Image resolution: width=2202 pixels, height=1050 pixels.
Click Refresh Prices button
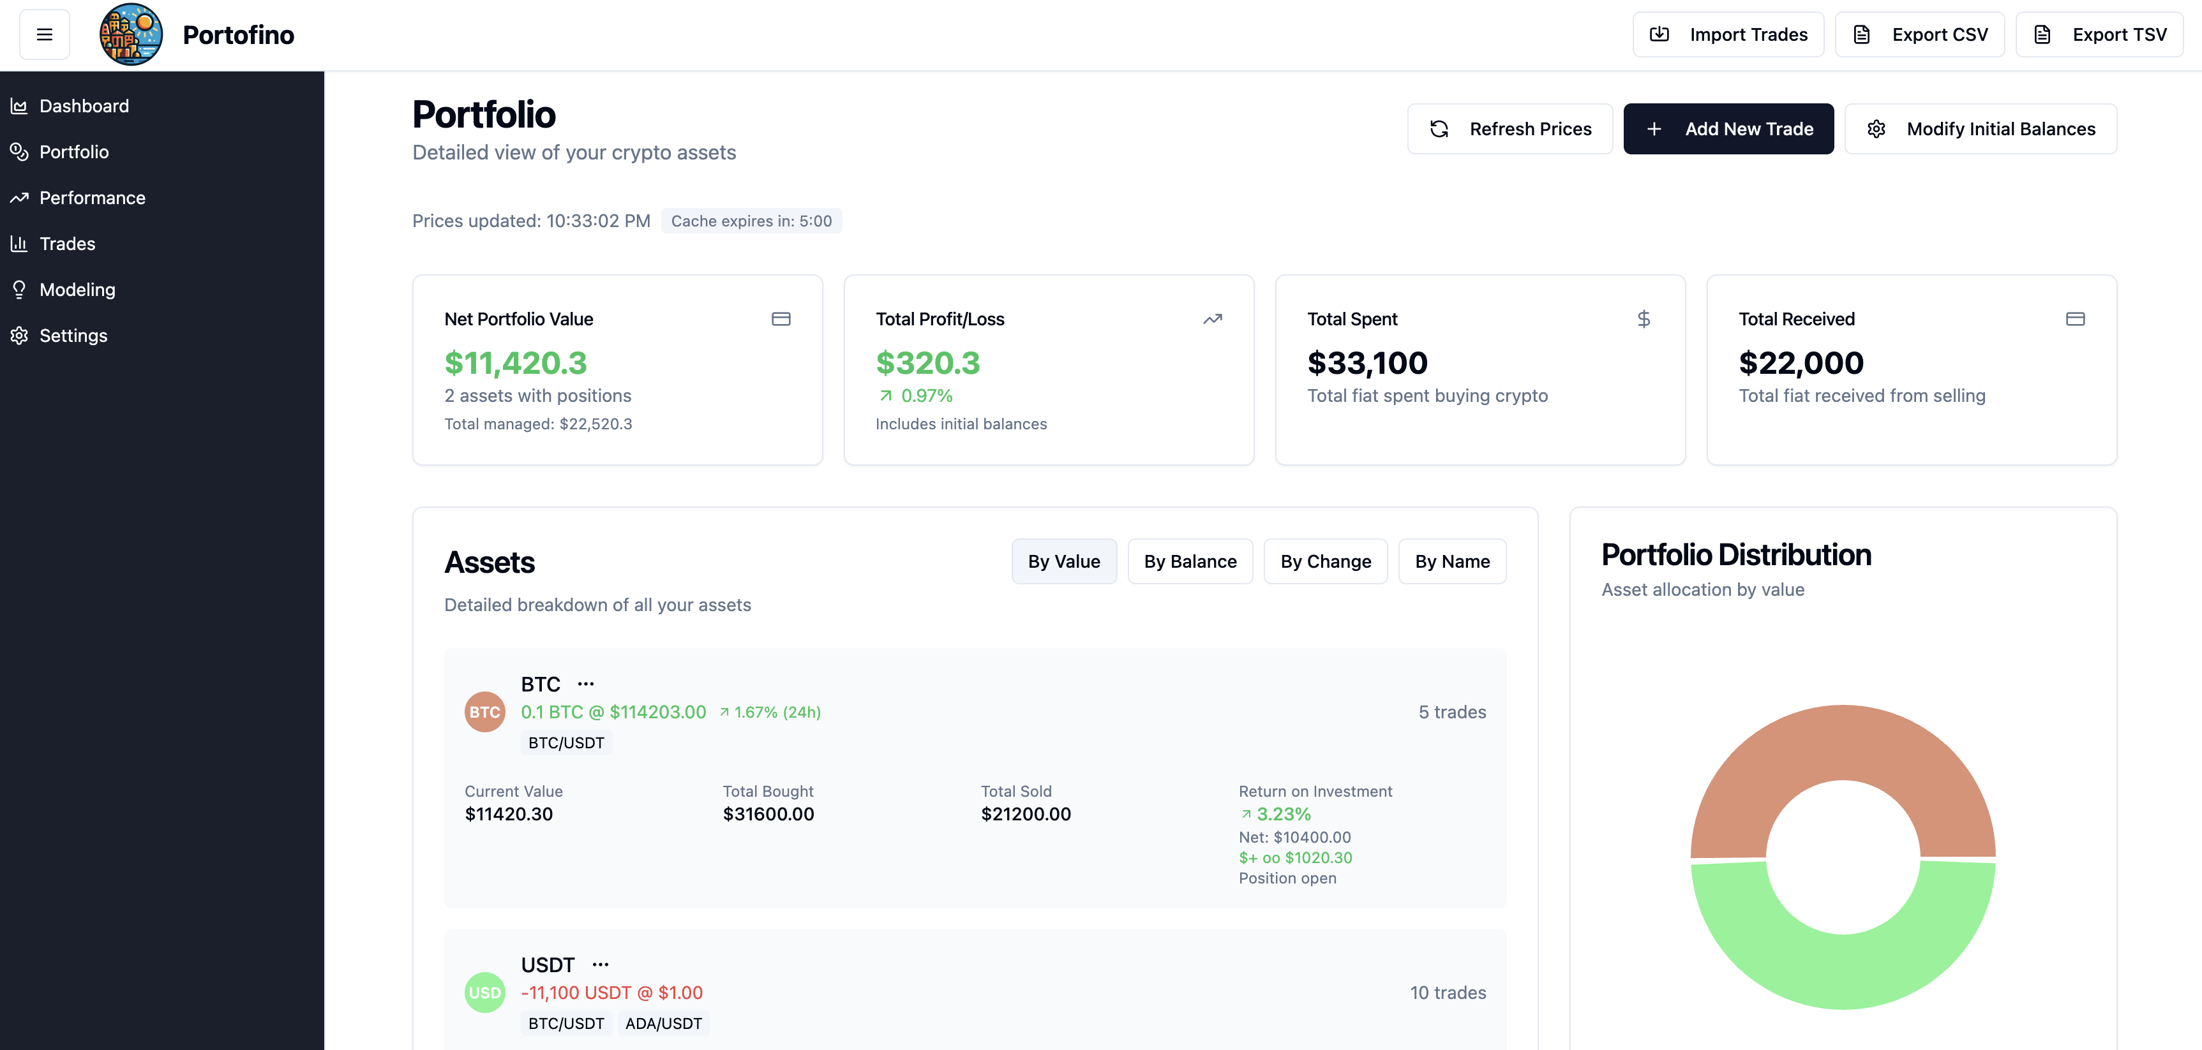pos(1509,129)
